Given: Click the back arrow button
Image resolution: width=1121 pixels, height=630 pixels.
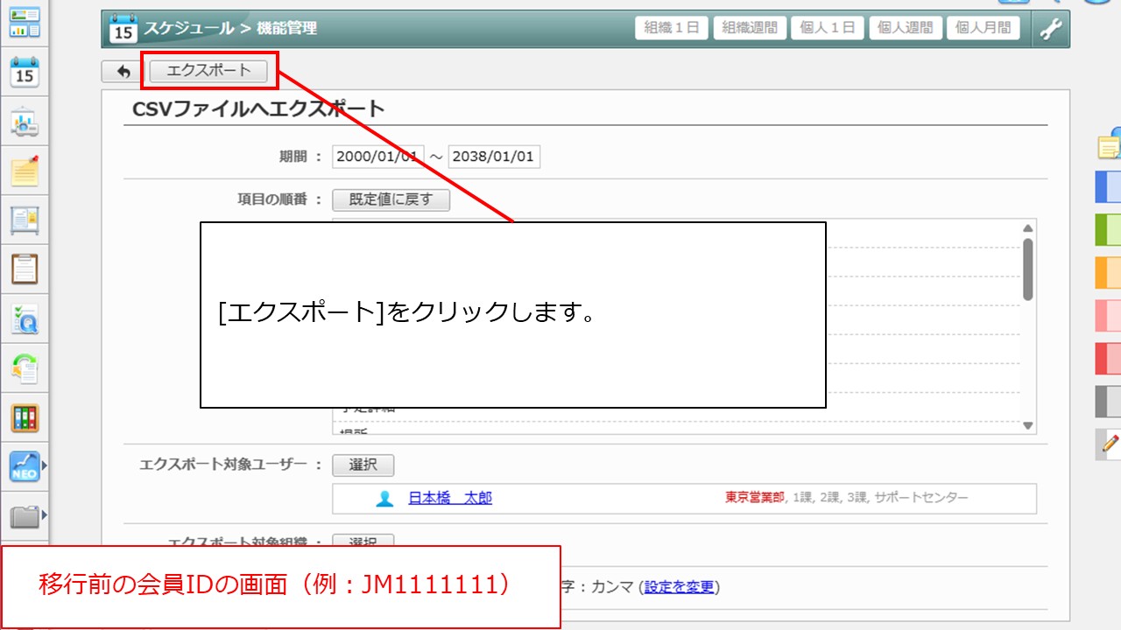Looking at the screenshot, I should [123, 72].
